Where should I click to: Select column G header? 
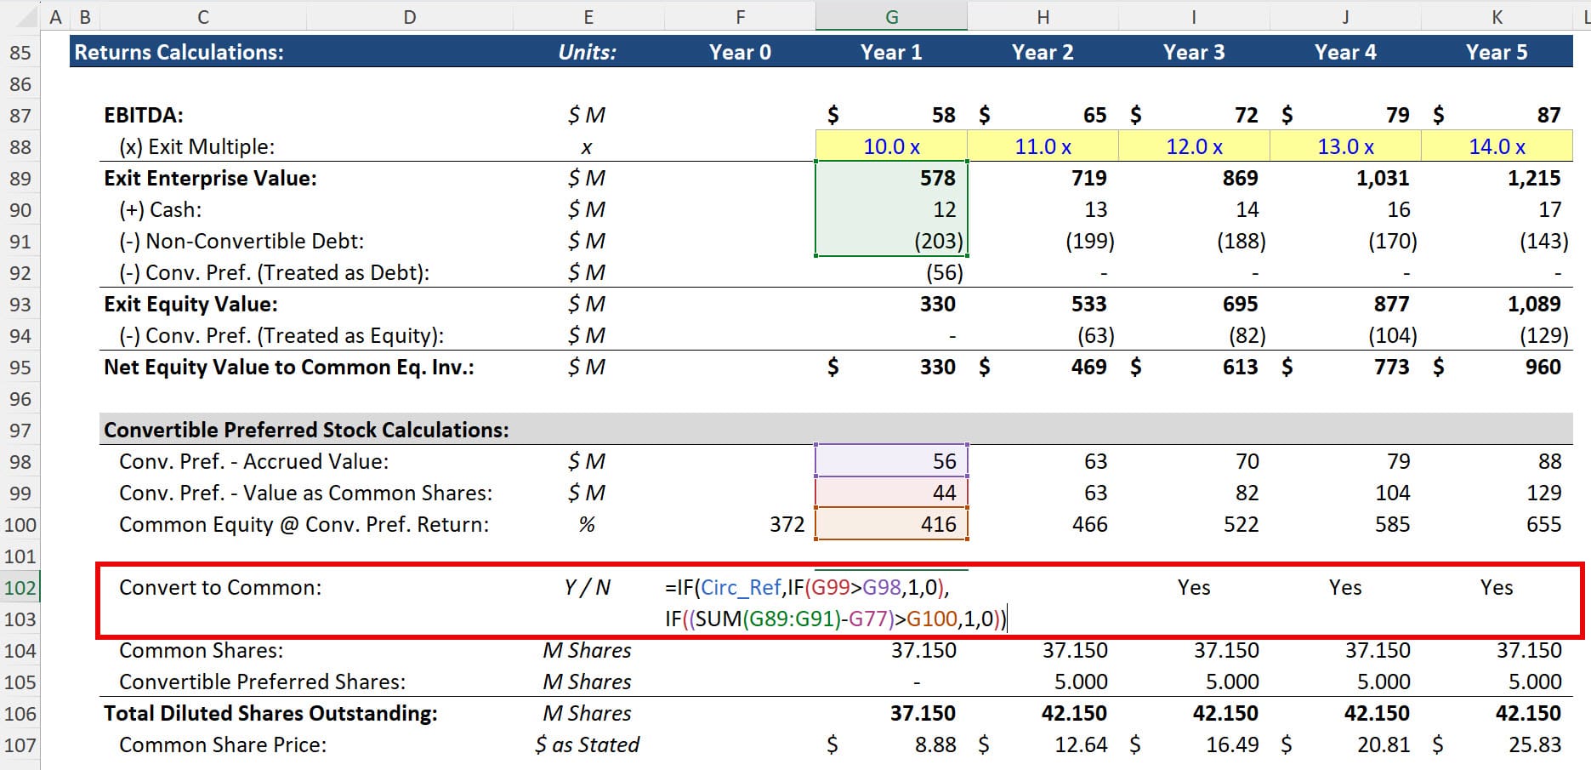click(890, 15)
